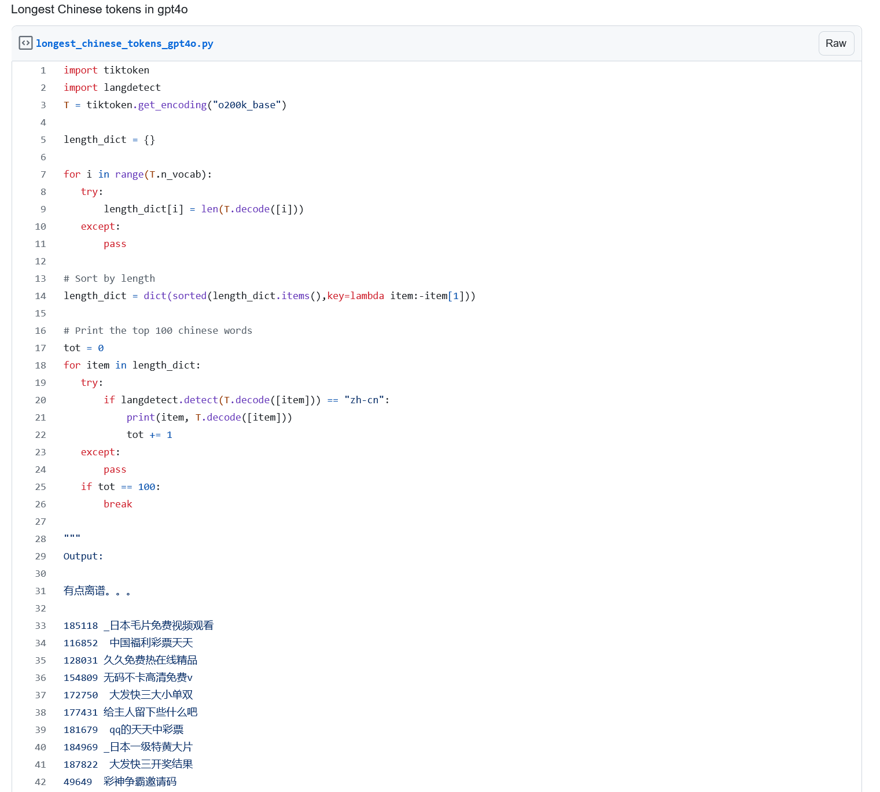Click the 'length_dict[i] = len(T.decode([i]))' line
The height and width of the screenshot is (792, 880).
point(204,209)
